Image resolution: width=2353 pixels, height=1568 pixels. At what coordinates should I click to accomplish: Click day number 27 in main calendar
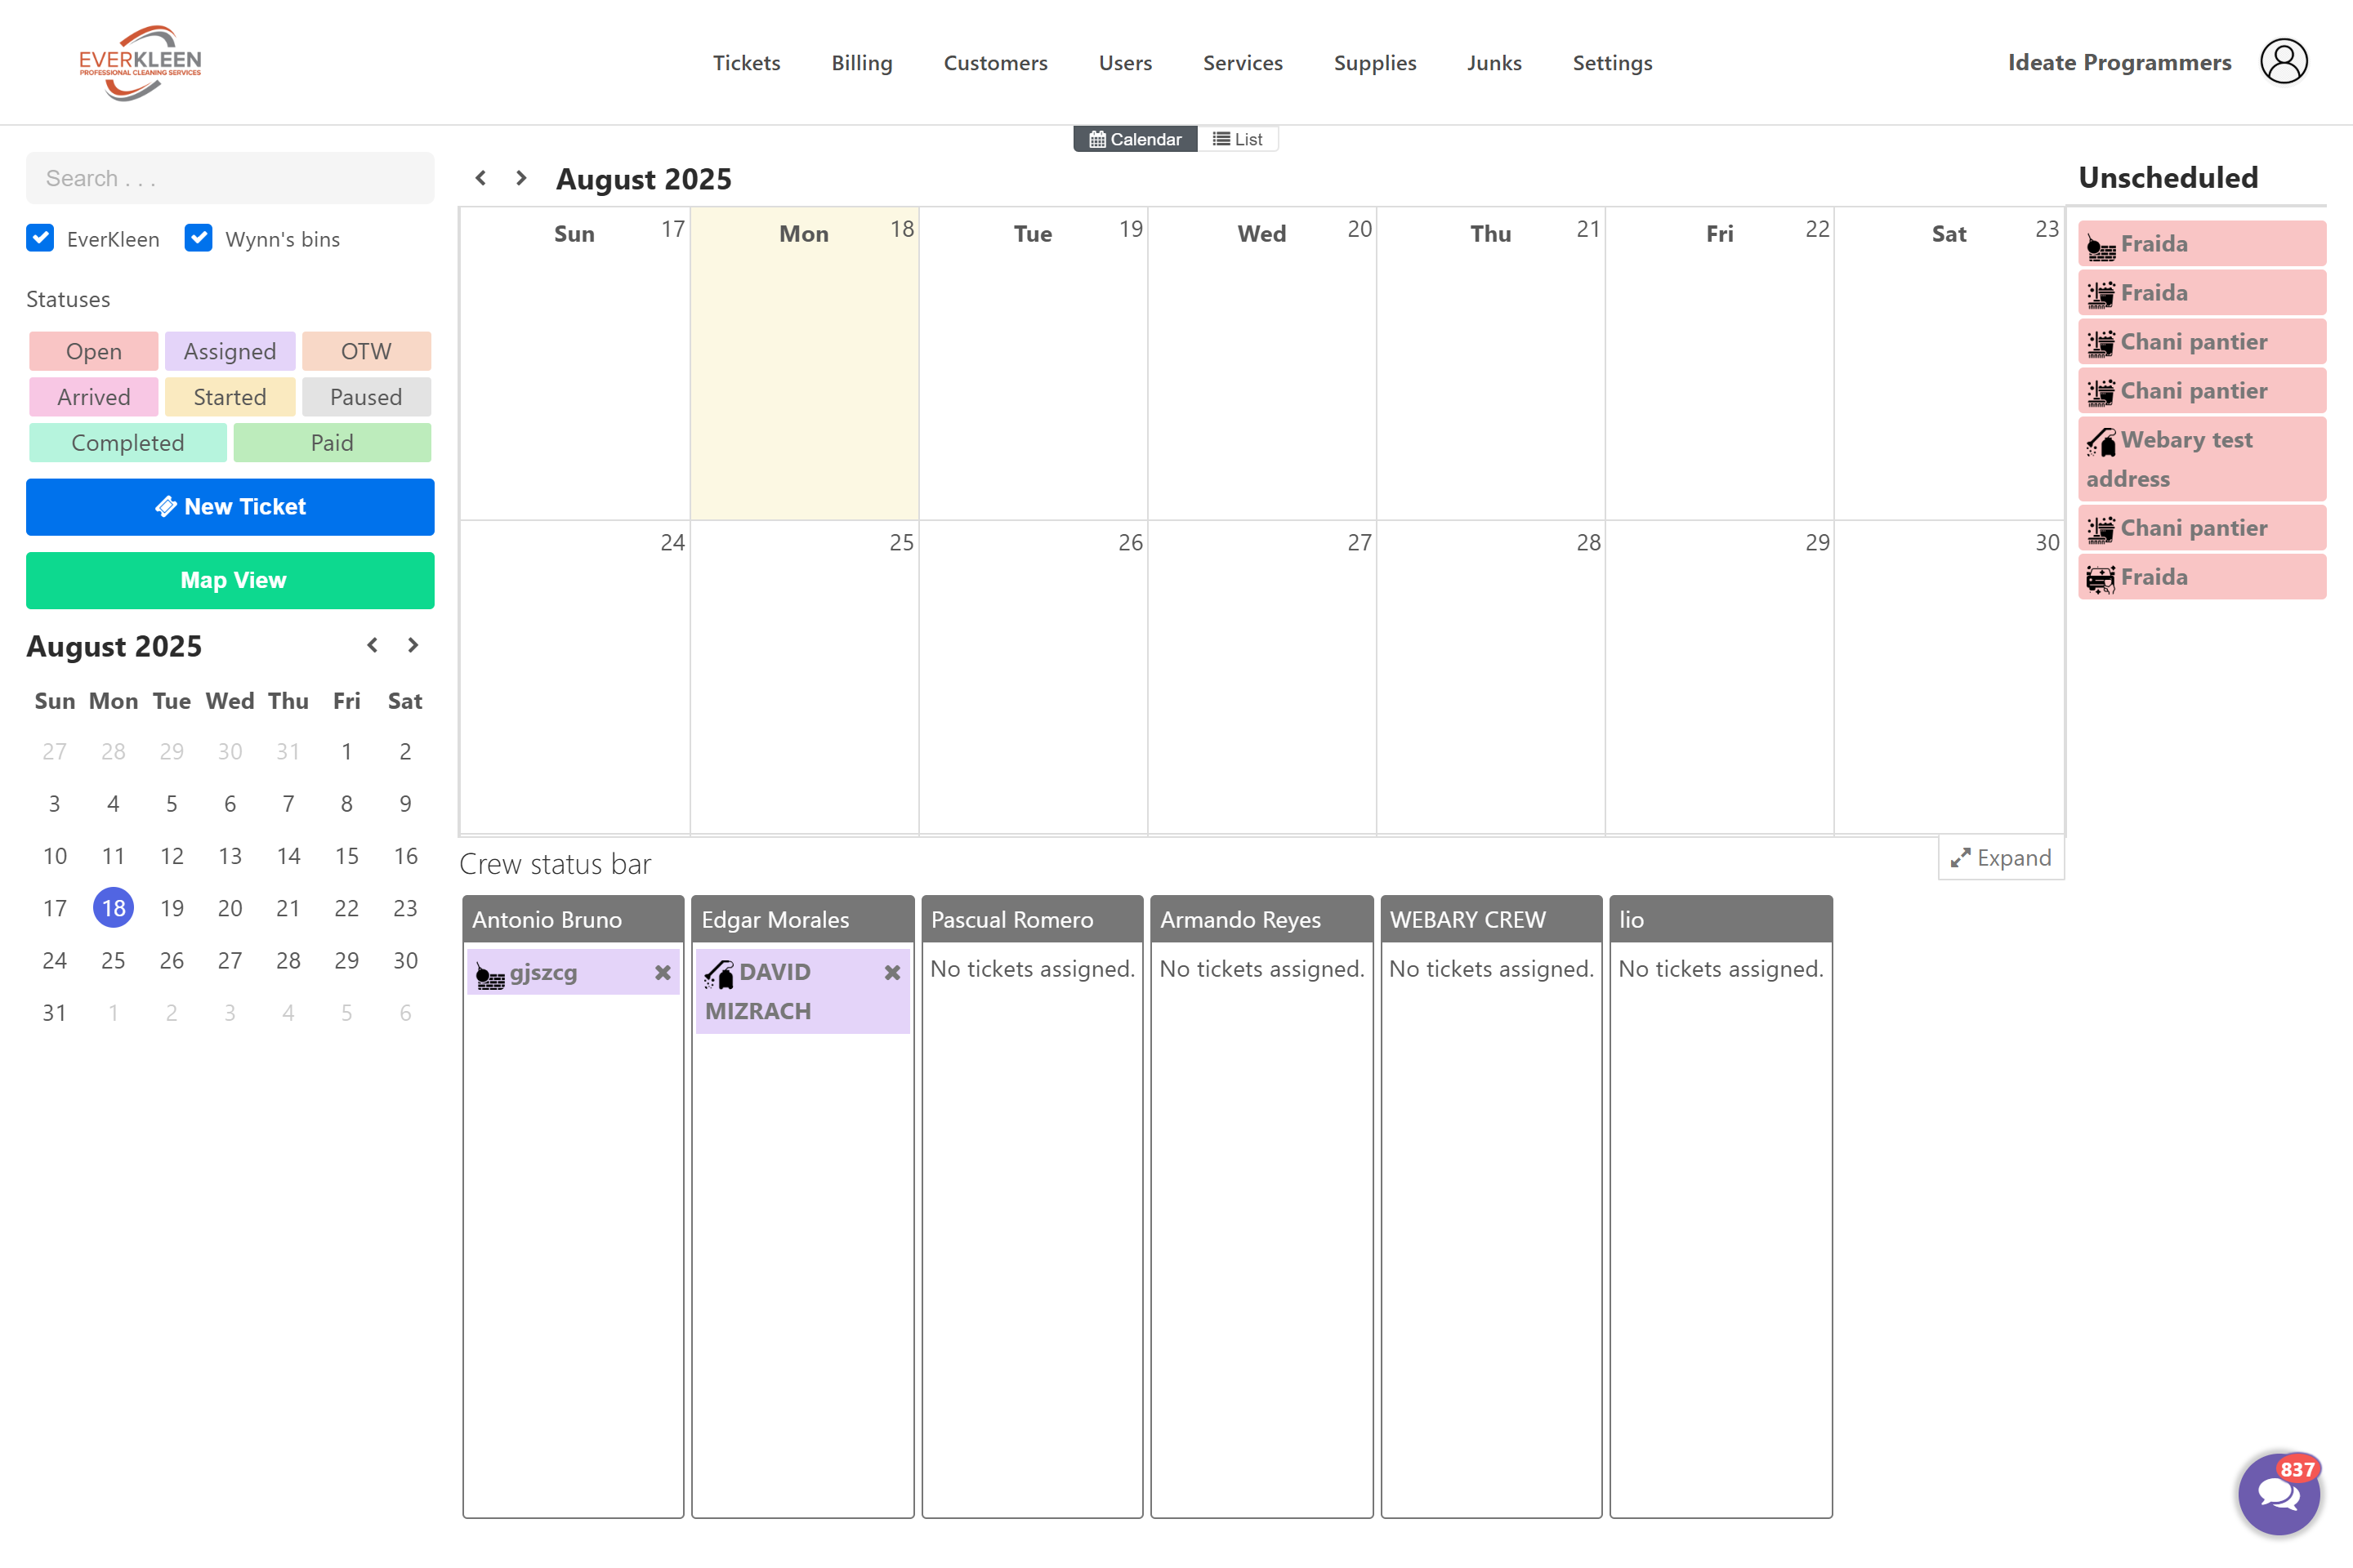(x=1359, y=543)
